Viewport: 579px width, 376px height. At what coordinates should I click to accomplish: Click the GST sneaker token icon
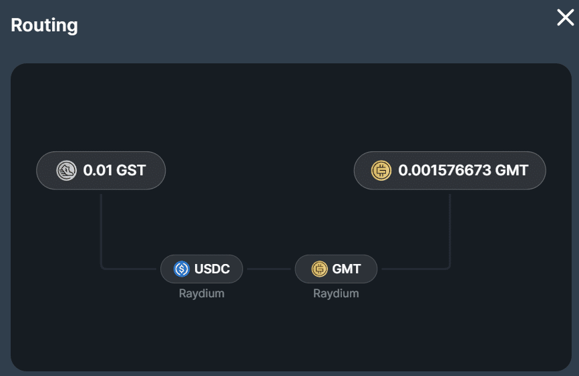[66, 171]
